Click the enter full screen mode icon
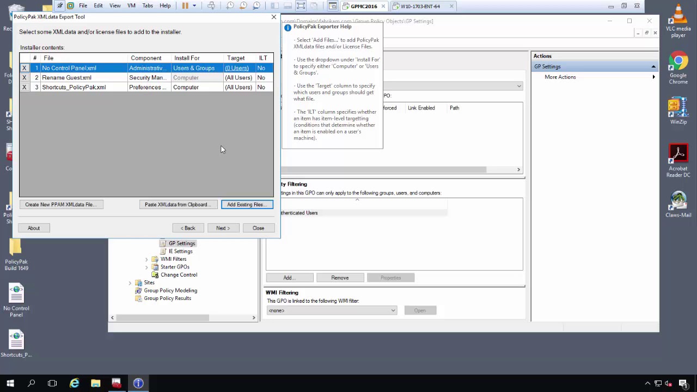Screen dimensions: 697x392 [301, 6]
